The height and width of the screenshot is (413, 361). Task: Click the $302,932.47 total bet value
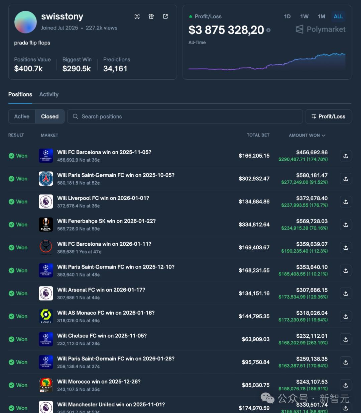point(254,179)
